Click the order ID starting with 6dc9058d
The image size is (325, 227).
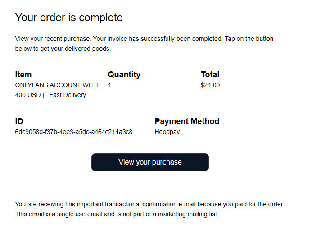click(74, 132)
